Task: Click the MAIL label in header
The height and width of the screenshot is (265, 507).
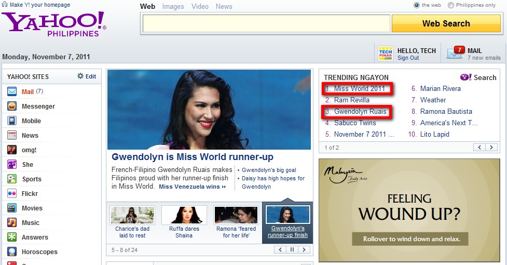Action: [x=474, y=51]
